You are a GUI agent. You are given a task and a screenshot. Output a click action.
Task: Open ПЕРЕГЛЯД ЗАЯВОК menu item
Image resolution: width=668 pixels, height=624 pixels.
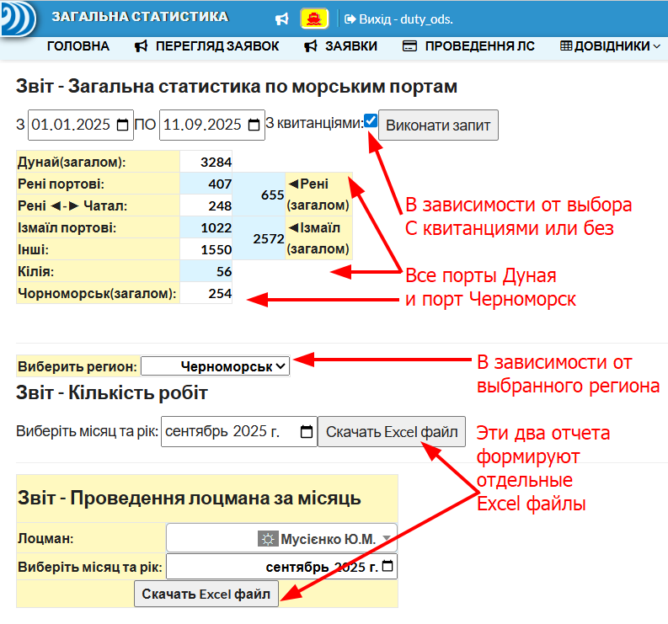(x=206, y=46)
